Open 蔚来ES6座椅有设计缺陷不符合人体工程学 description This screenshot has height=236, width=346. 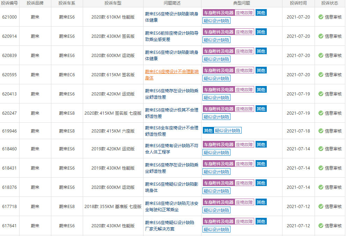[x=172, y=149]
